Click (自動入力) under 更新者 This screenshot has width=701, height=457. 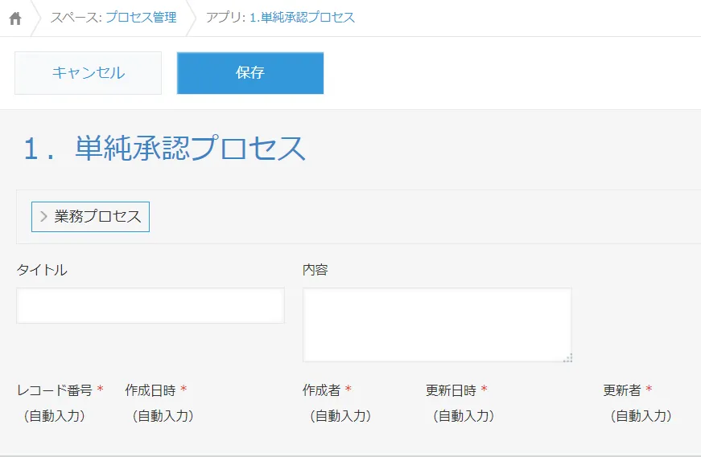(641, 416)
